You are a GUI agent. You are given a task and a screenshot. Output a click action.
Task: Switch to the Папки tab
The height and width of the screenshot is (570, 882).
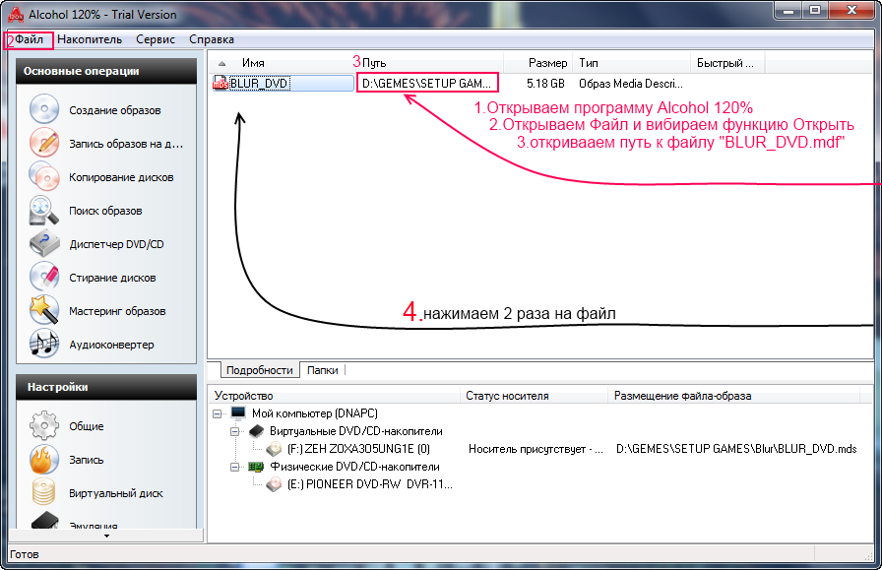click(x=322, y=370)
